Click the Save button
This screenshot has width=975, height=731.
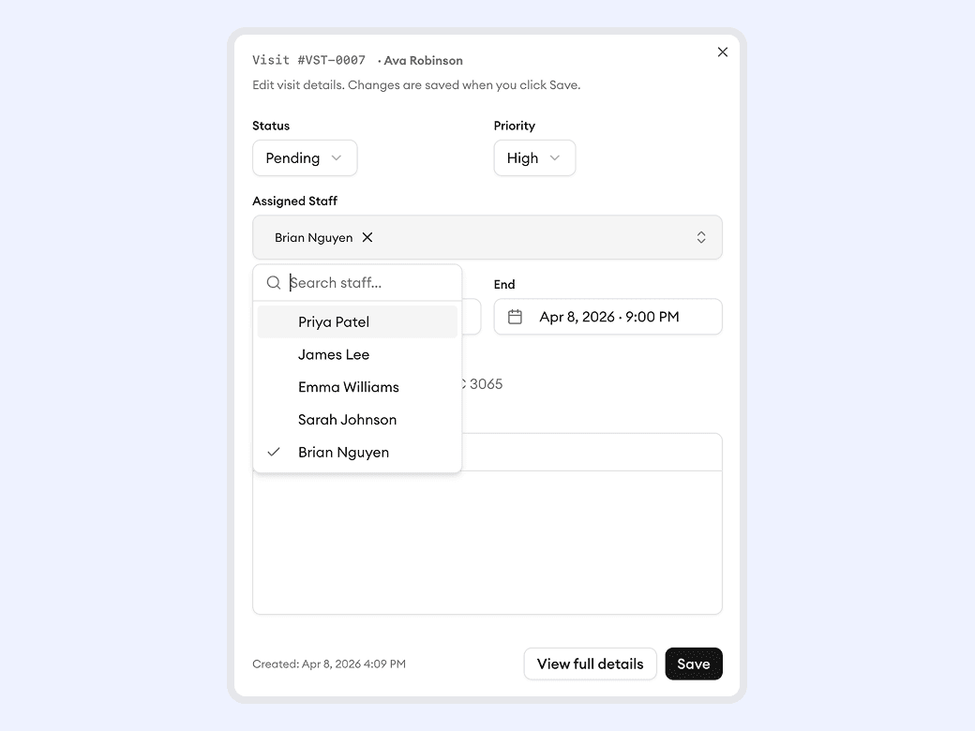pos(694,664)
